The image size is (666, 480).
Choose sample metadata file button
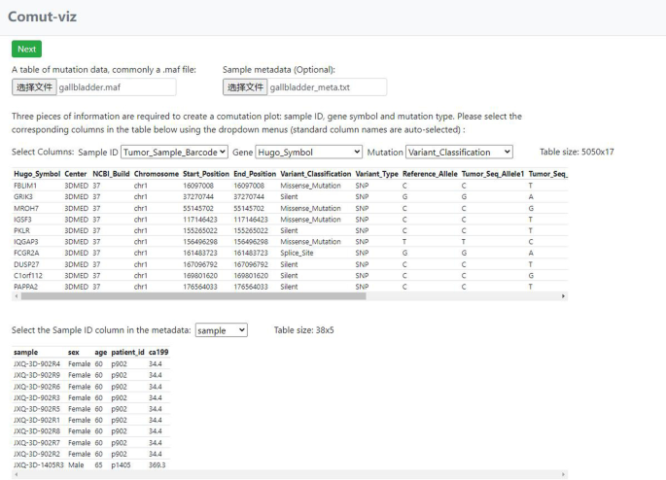[245, 87]
